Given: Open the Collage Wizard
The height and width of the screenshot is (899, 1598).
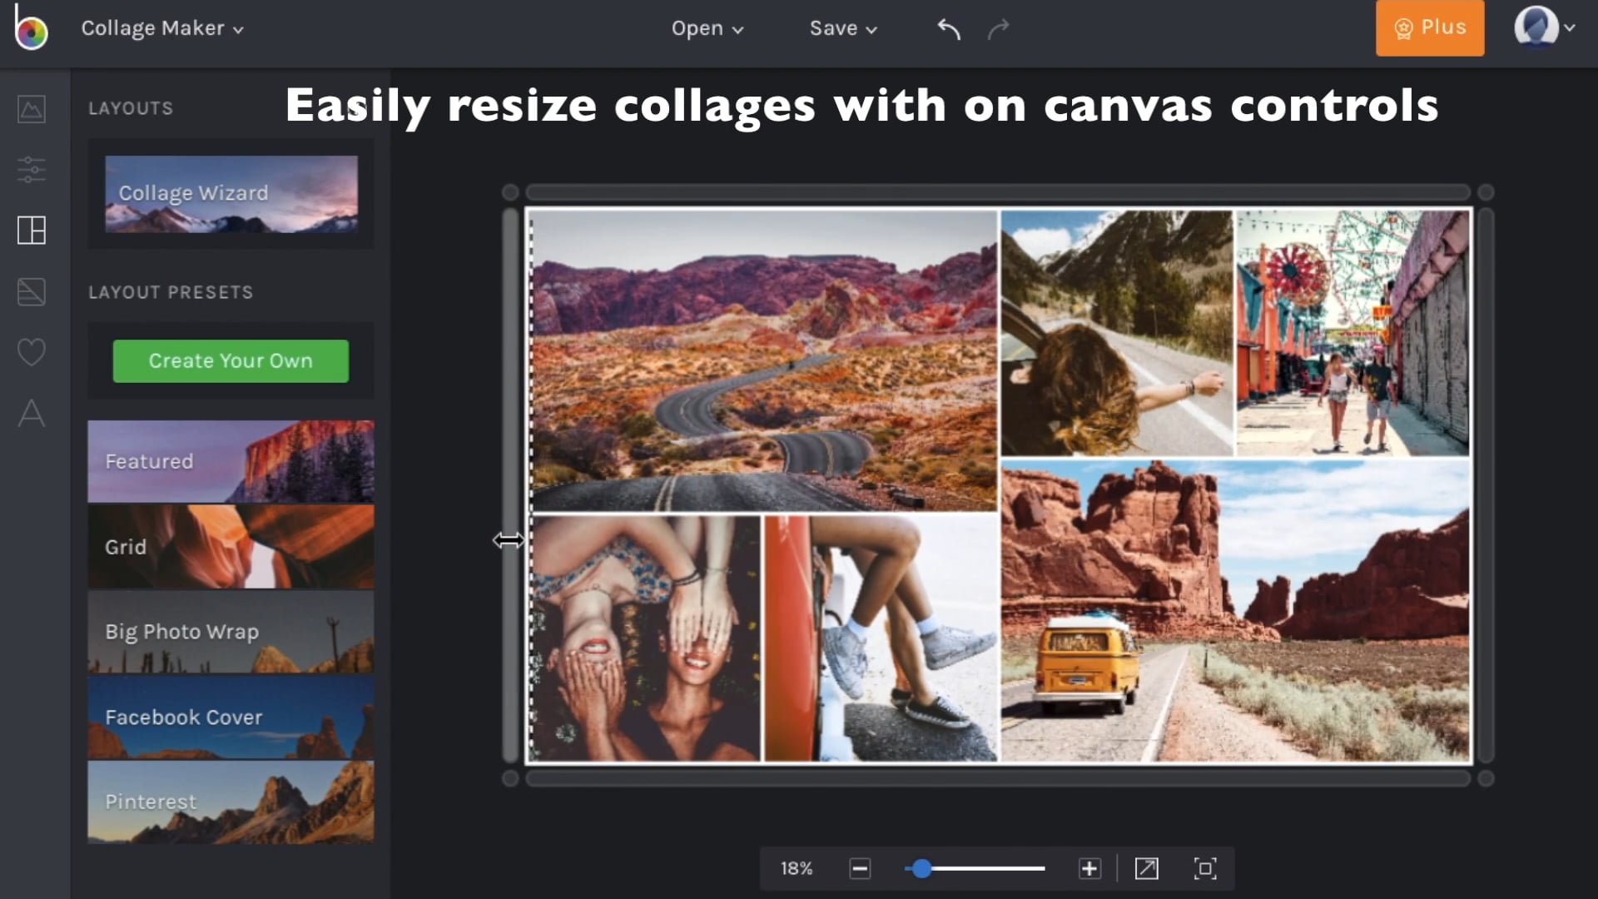Looking at the screenshot, I should 231,194.
